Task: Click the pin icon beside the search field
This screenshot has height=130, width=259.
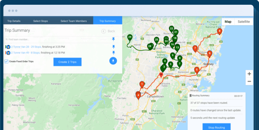Action: (x=113, y=39)
